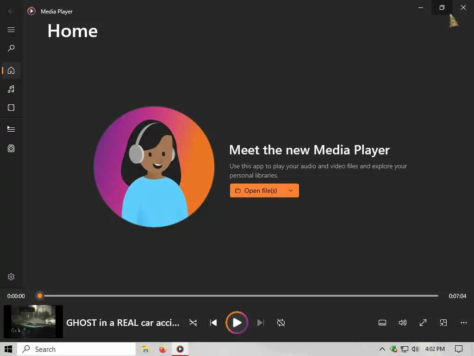The width and height of the screenshot is (474, 356).
Task: Toggle shuffle mode
Action: click(x=193, y=323)
